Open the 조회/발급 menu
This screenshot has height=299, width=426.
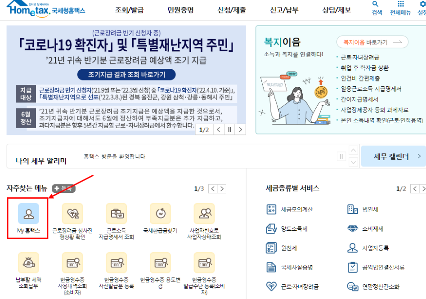click(x=129, y=10)
